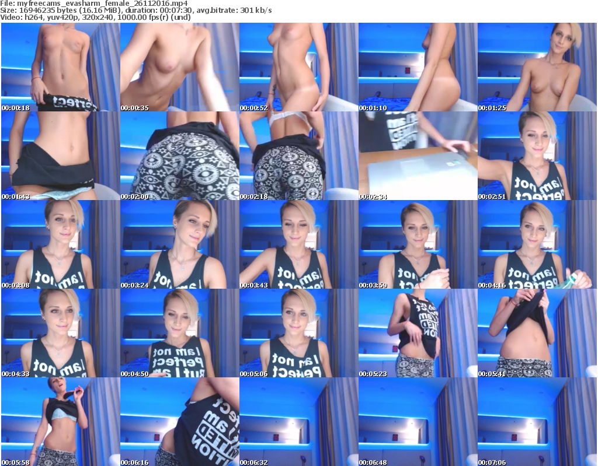Image resolution: width=598 pixels, height=466 pixels.
Task: Pick the thumbnail timestamped 00:04:33
Action: click(60, 333)
